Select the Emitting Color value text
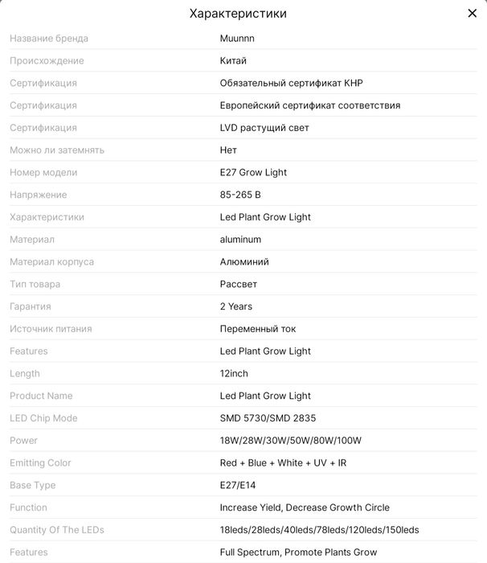 pos(283,463)
